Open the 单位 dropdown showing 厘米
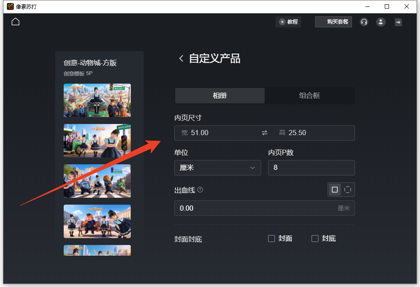Screen dimensions: 420x287 (217, 168)
